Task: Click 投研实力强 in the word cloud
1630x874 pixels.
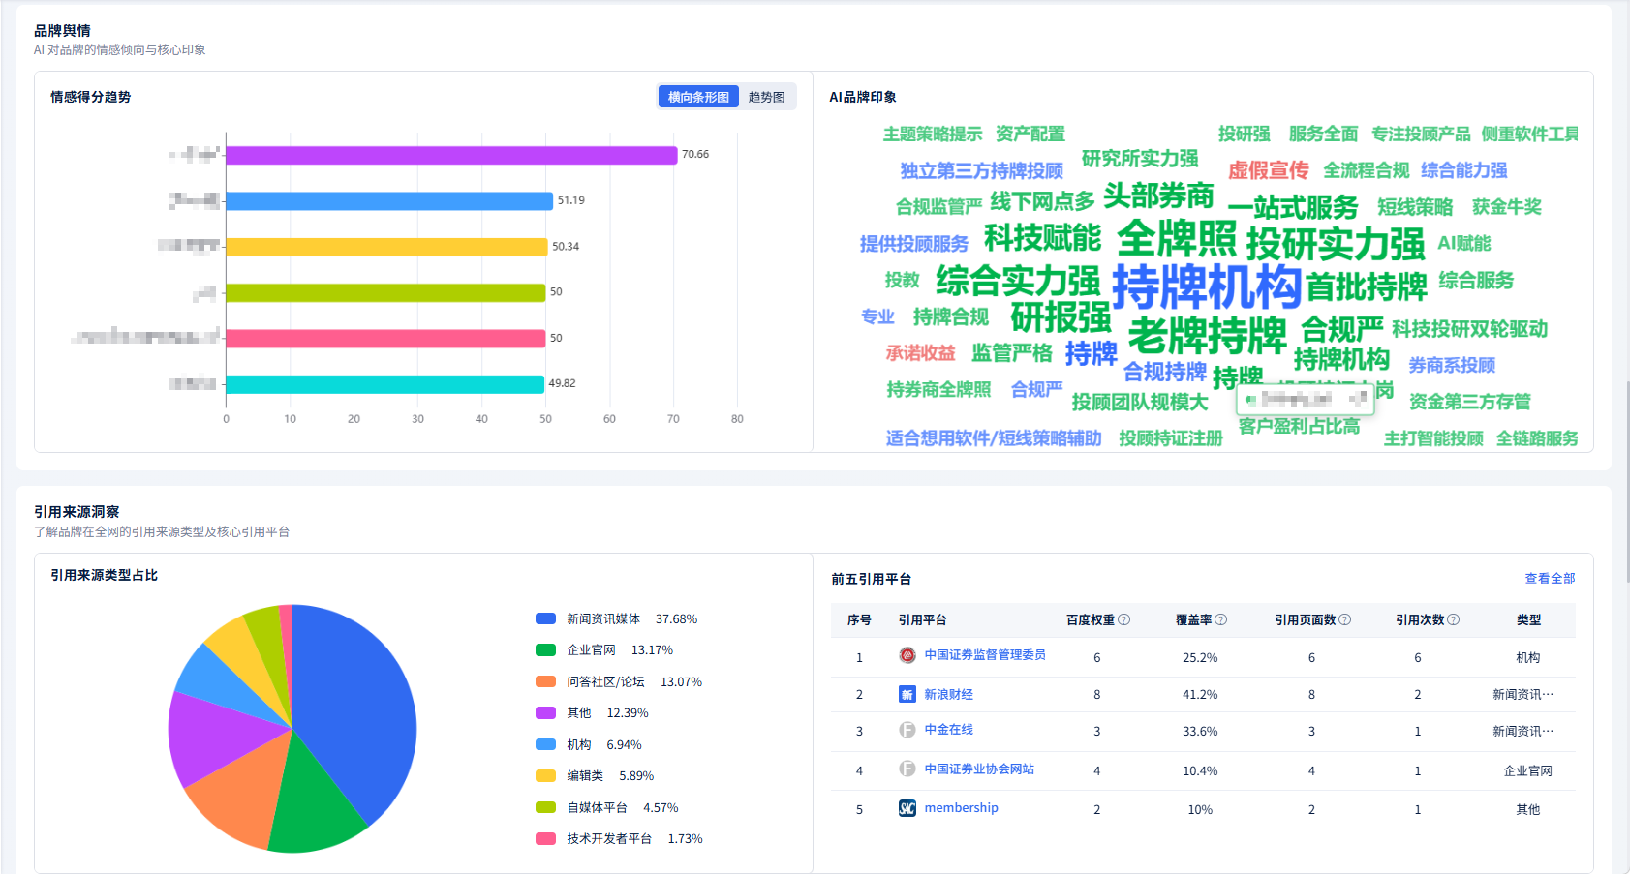Action: (1336, 243)
